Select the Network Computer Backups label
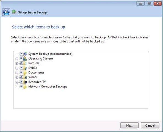The height and width of the screenshot is (132, 163). click(x=48, y=87)
